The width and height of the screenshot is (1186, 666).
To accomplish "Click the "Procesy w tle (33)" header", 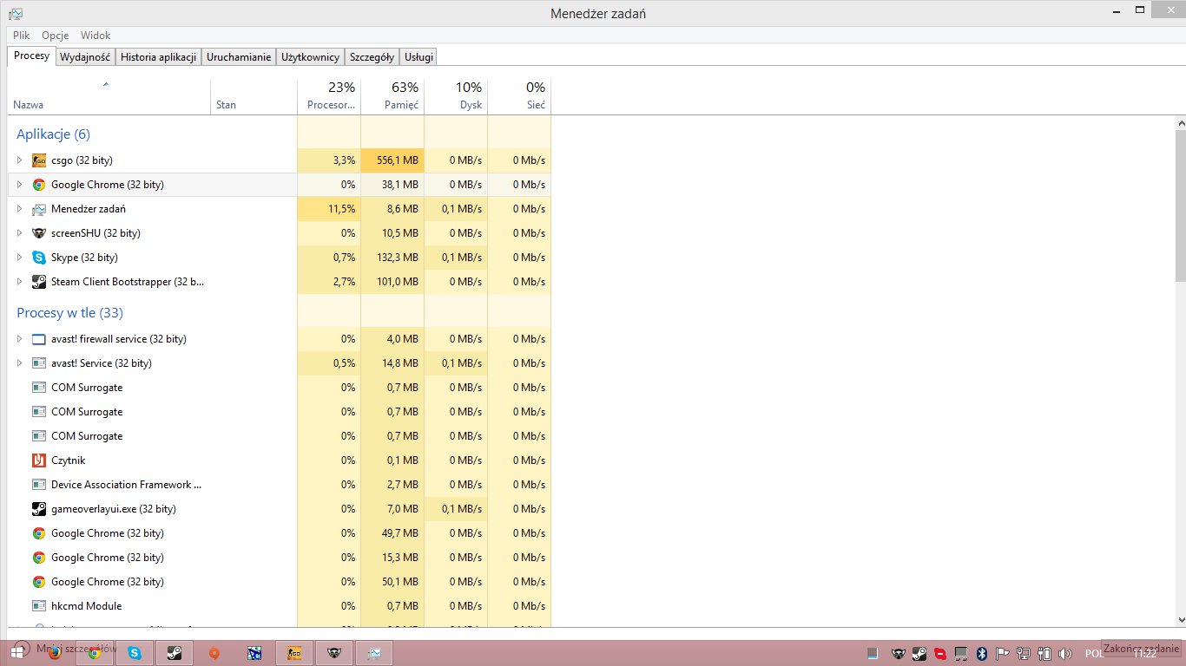I will click(x=69, y=313).
